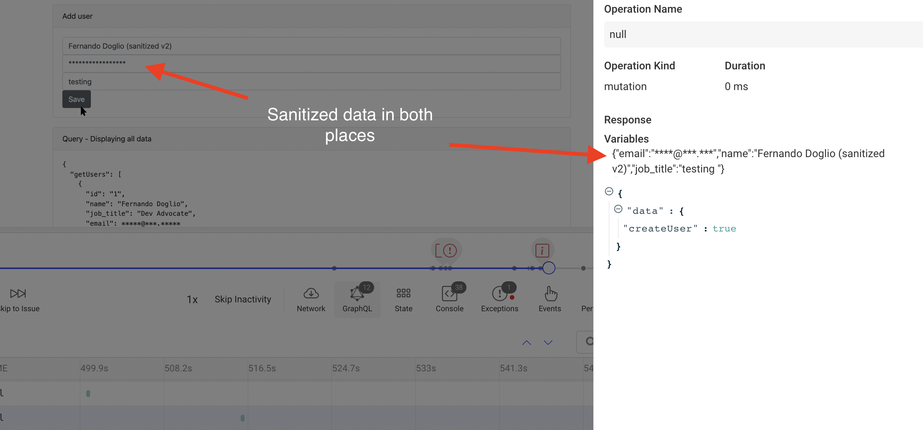Open the Network panel
Screen dimensions: 923x430
click(x=311, y=299)
